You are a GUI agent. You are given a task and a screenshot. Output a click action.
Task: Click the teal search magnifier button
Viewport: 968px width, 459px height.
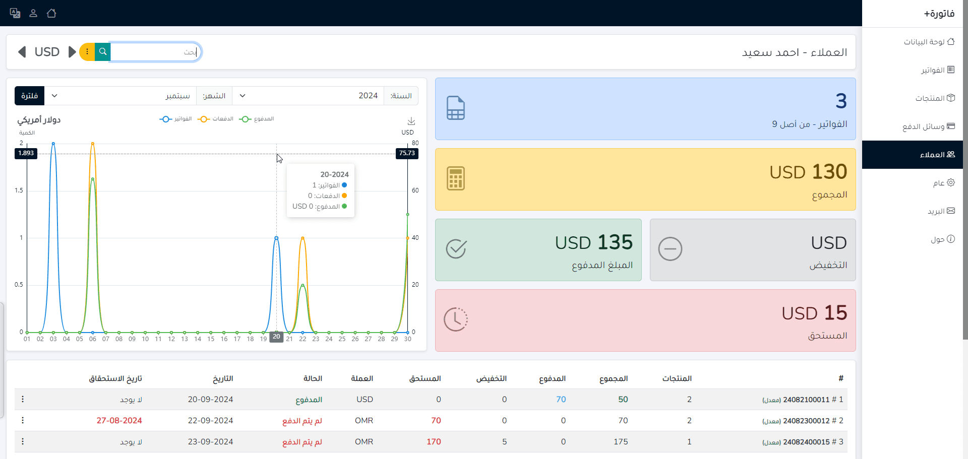point(103,52)
